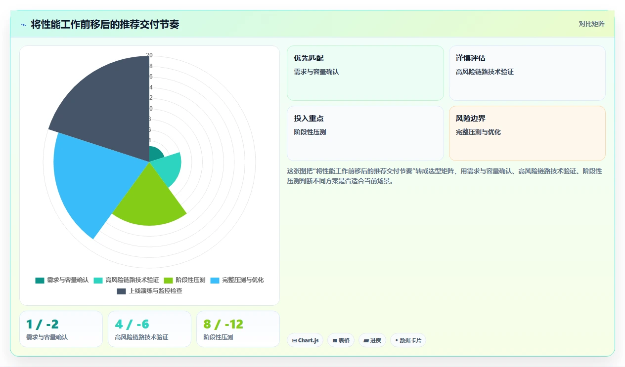Toggle 高风险链路技术验证 legend color swatch
Screen dimensions: 625x367
click(98, 280)
